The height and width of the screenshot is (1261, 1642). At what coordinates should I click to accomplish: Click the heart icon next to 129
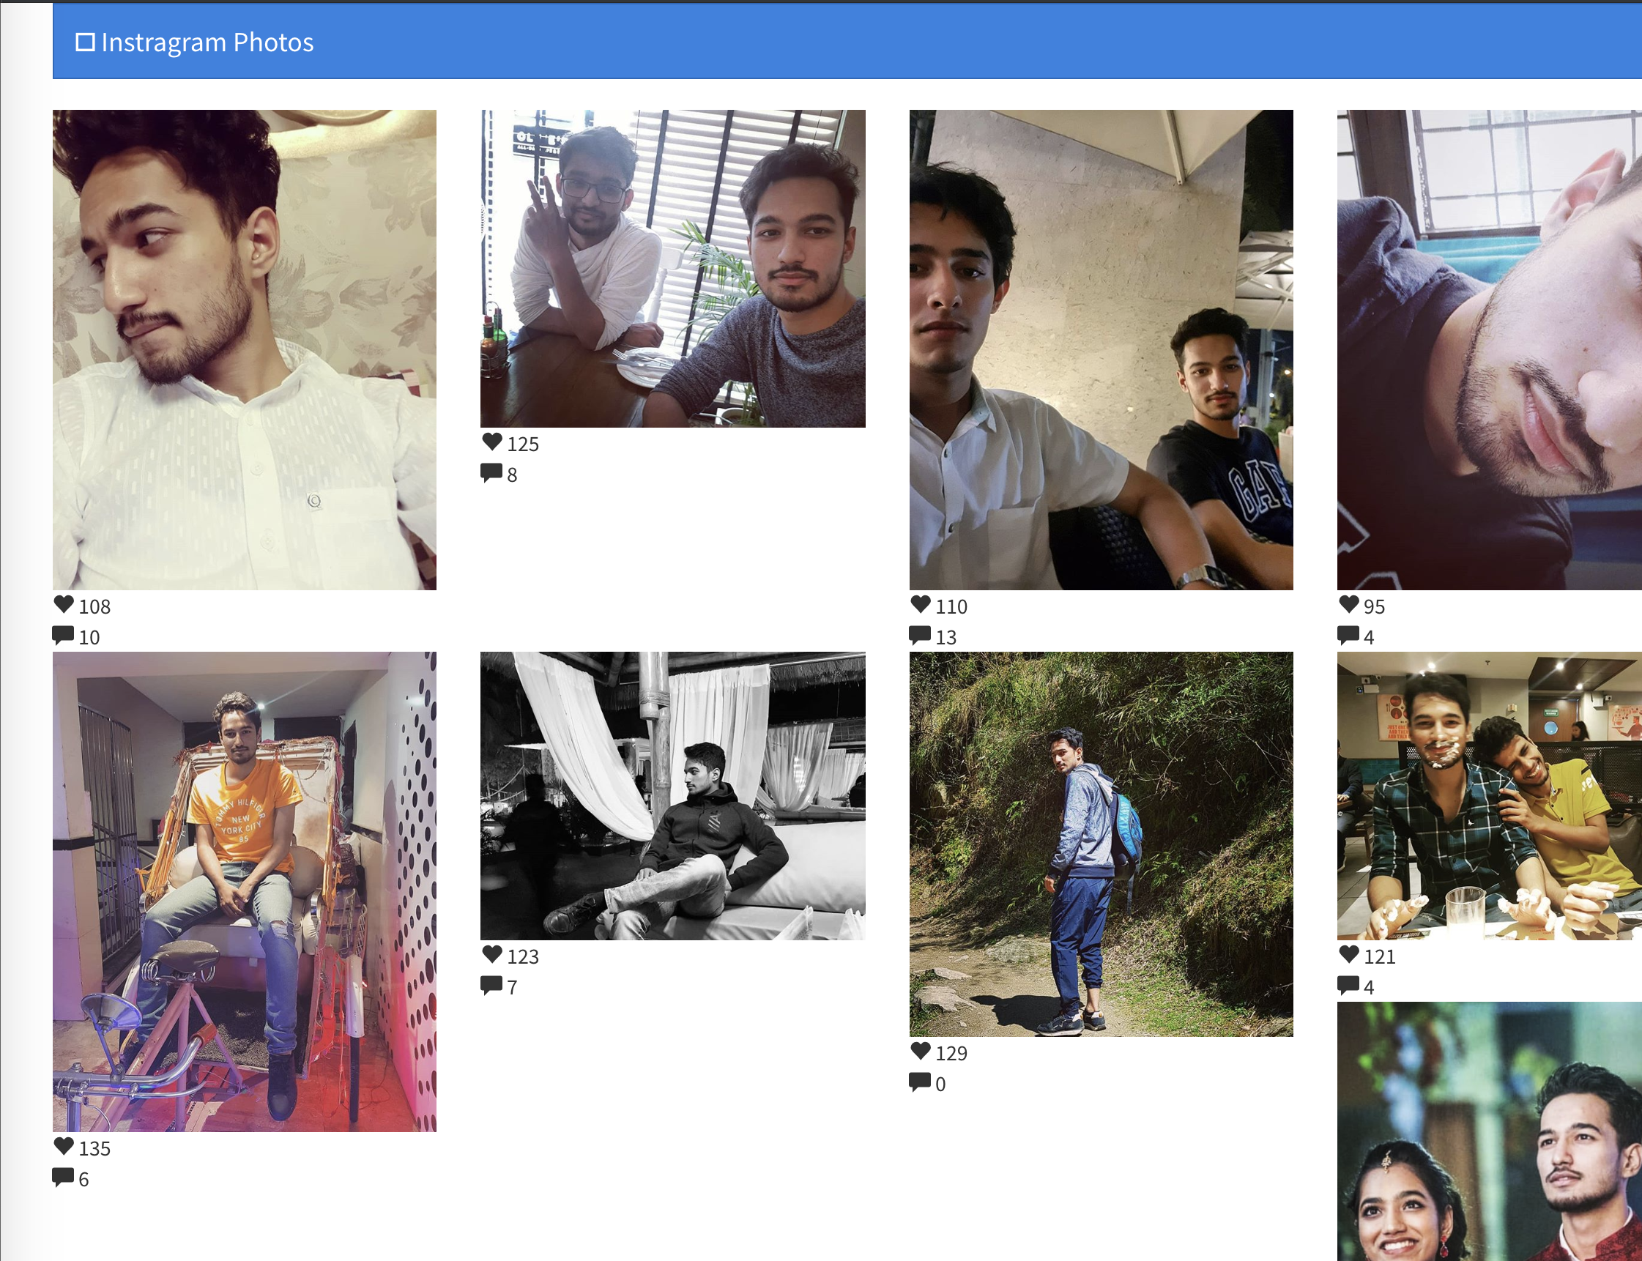point(921,1051)
